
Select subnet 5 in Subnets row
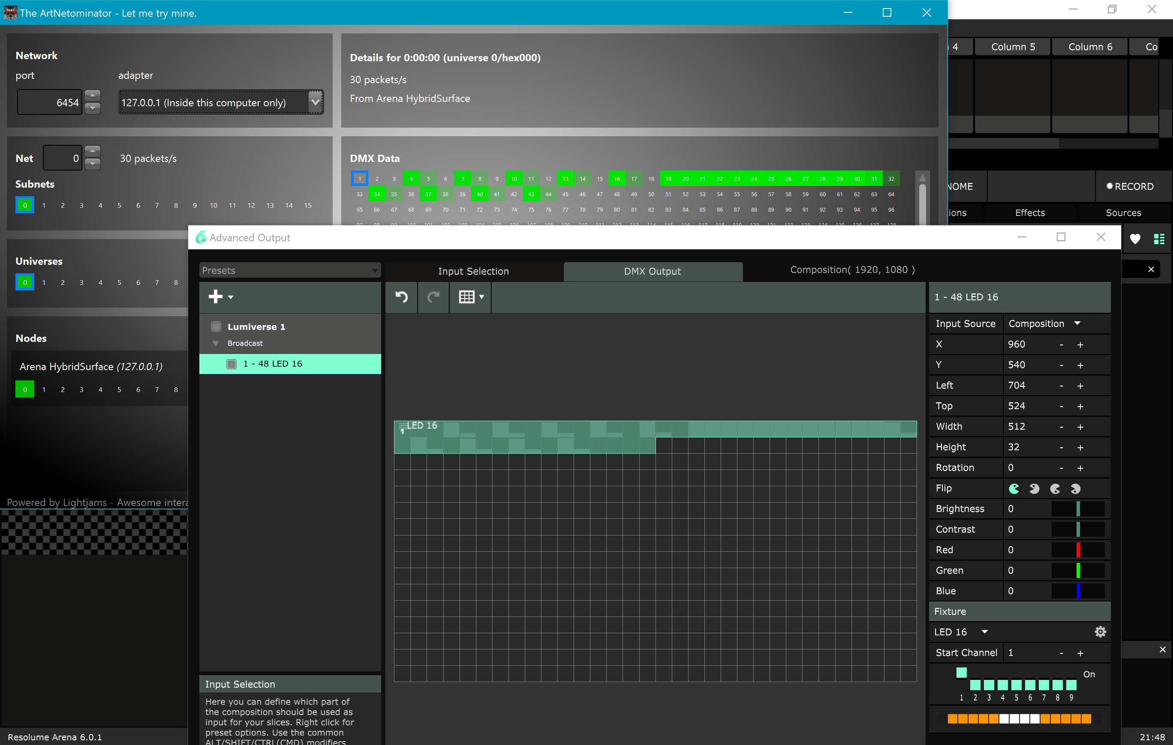point(119,205)
